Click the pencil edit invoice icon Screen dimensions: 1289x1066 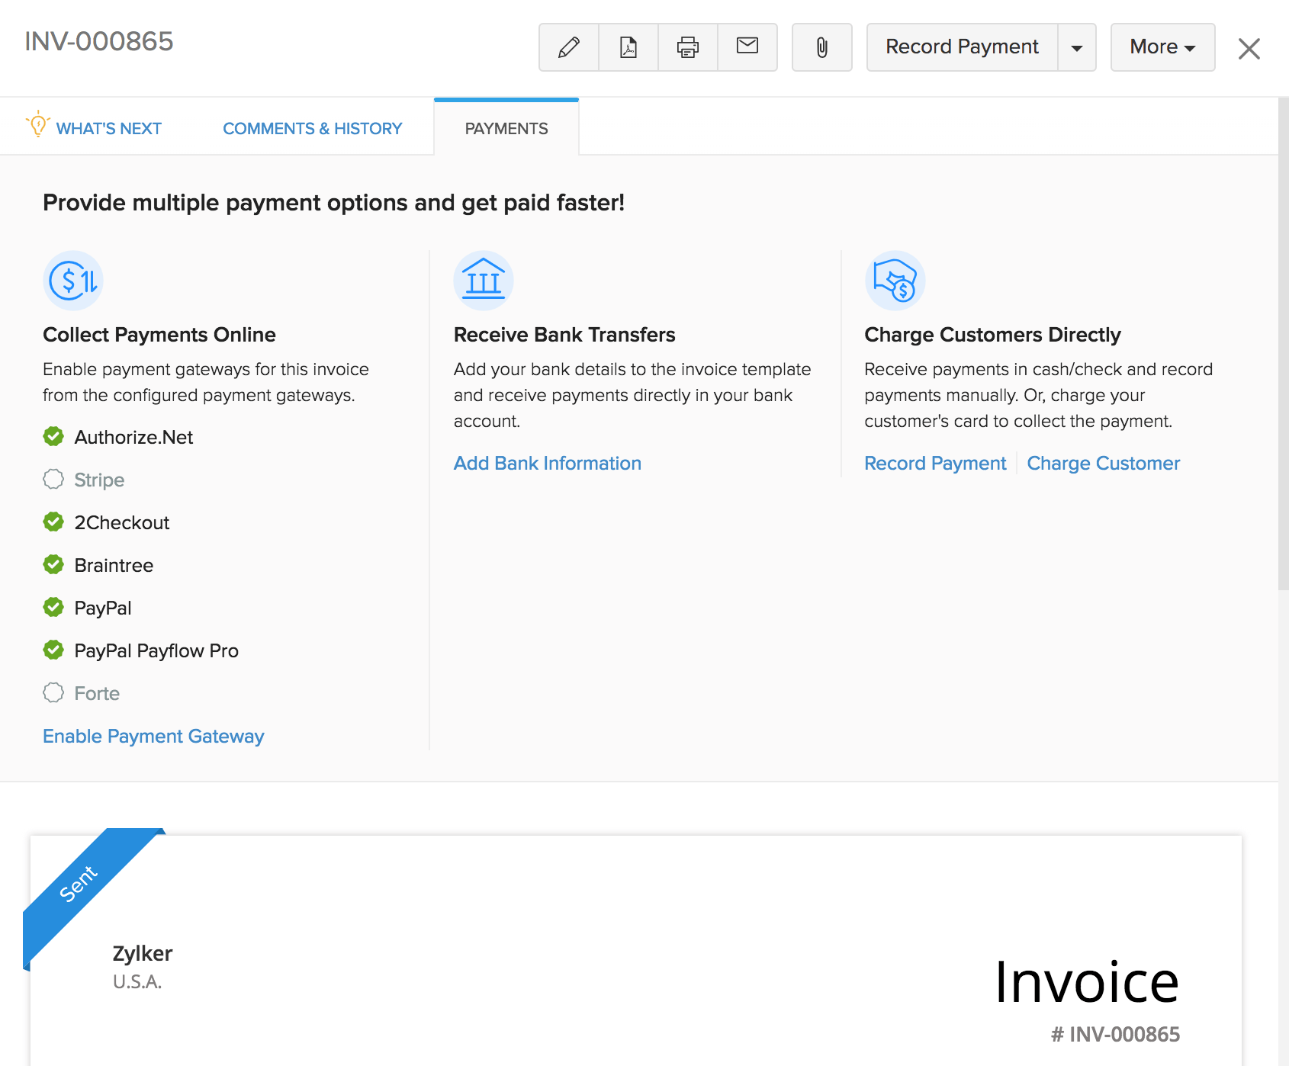(568, 47)
